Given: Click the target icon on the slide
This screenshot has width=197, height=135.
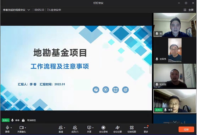Looking at the screenshot, I should (x=125, y=89).
